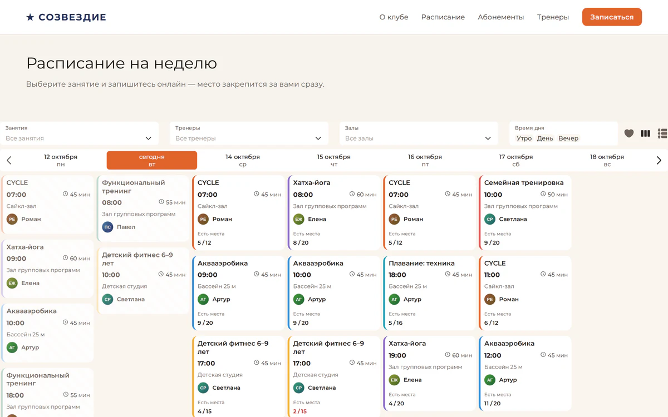Toggle the Вечер time filter
The width and height of the screenshot is (668, 417).
pos(568,138)
